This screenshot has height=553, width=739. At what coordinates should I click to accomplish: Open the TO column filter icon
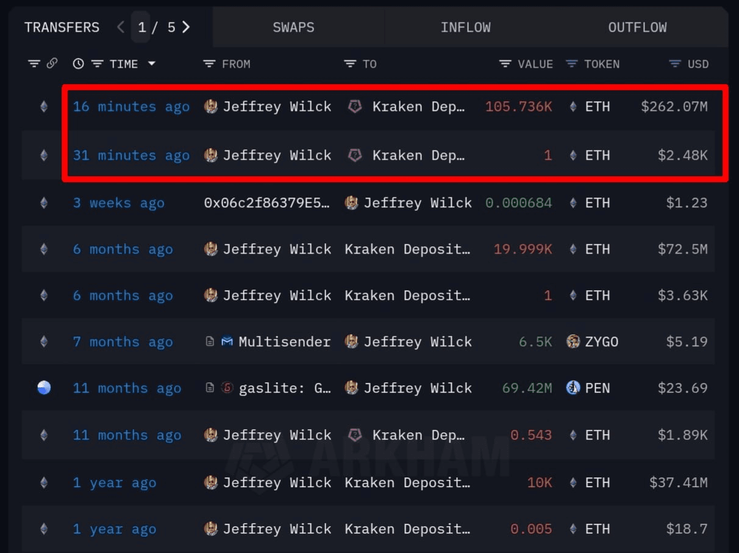(x=350, y=64)
